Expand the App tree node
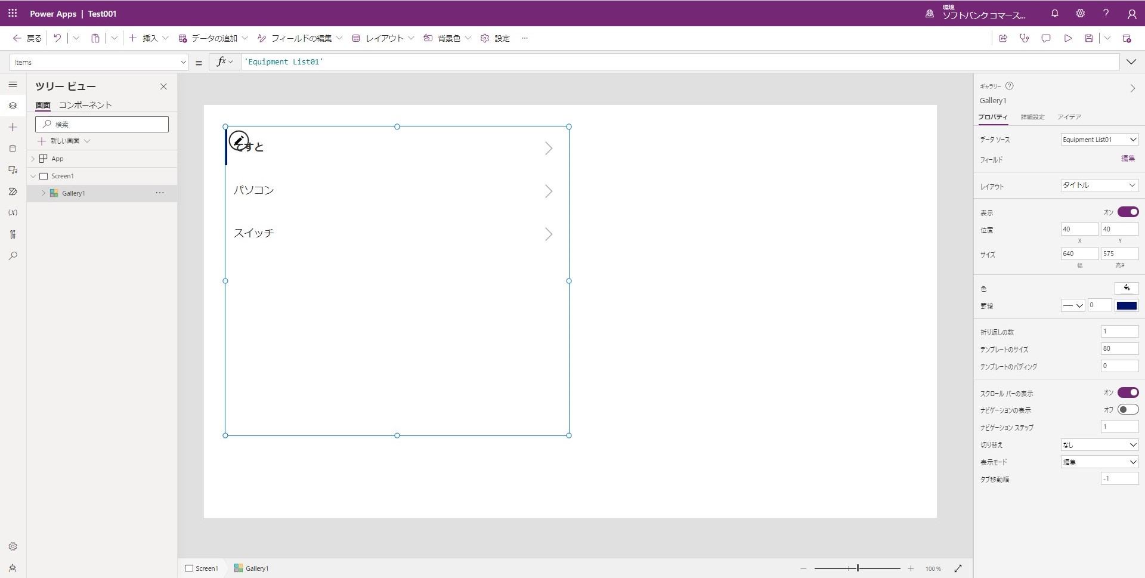 coord(33,159)
